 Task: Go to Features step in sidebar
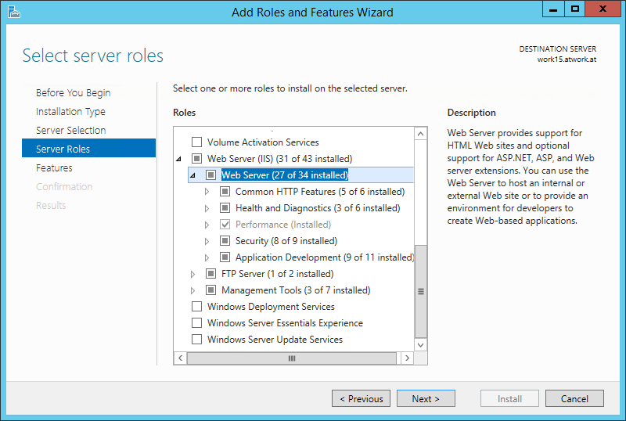(54, 168)
